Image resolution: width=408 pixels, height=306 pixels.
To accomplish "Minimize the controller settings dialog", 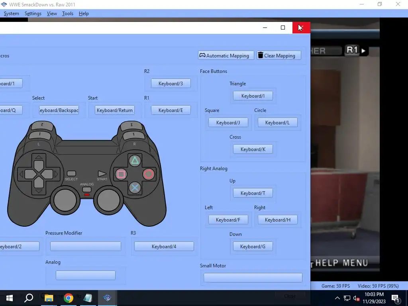I will point(265,27).
